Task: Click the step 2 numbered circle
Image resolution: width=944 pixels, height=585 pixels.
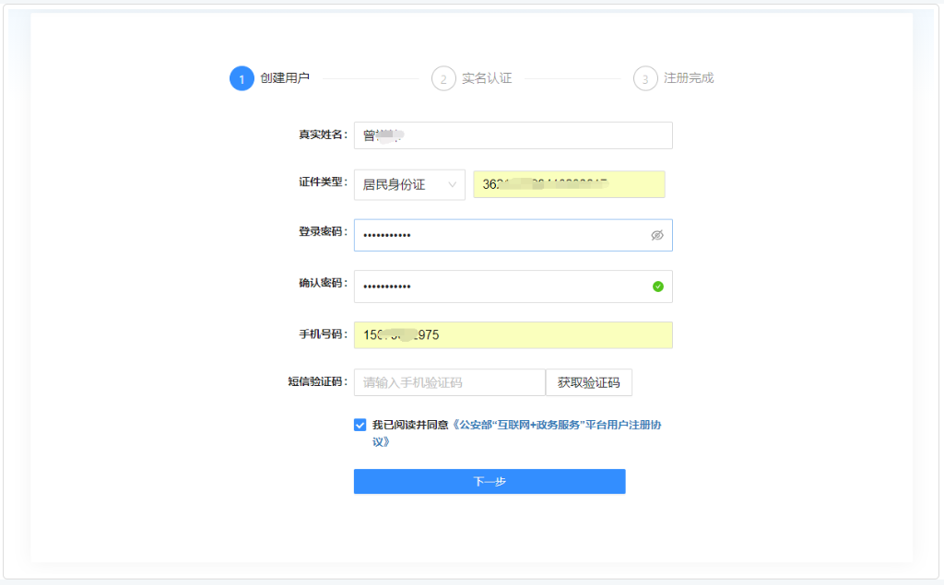Action: tap(443, 78)
